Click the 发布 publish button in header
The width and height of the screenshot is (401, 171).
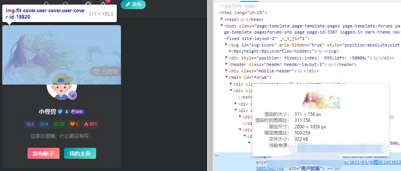(x=133, y=4)
